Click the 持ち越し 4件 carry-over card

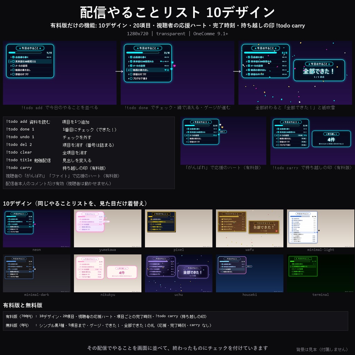coord(331,139)
